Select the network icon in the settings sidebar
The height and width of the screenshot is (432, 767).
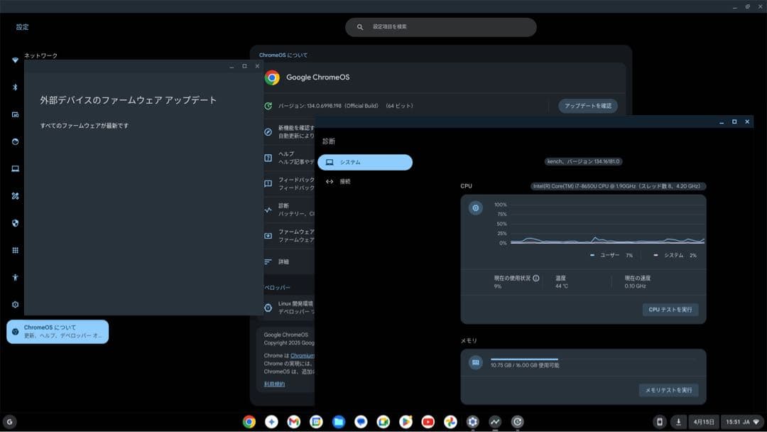(x=16, y=60)
